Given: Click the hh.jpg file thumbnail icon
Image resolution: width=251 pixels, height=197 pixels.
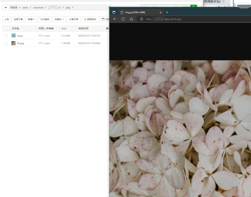Looking at the screenshot, I should click(x=13, y=43).
